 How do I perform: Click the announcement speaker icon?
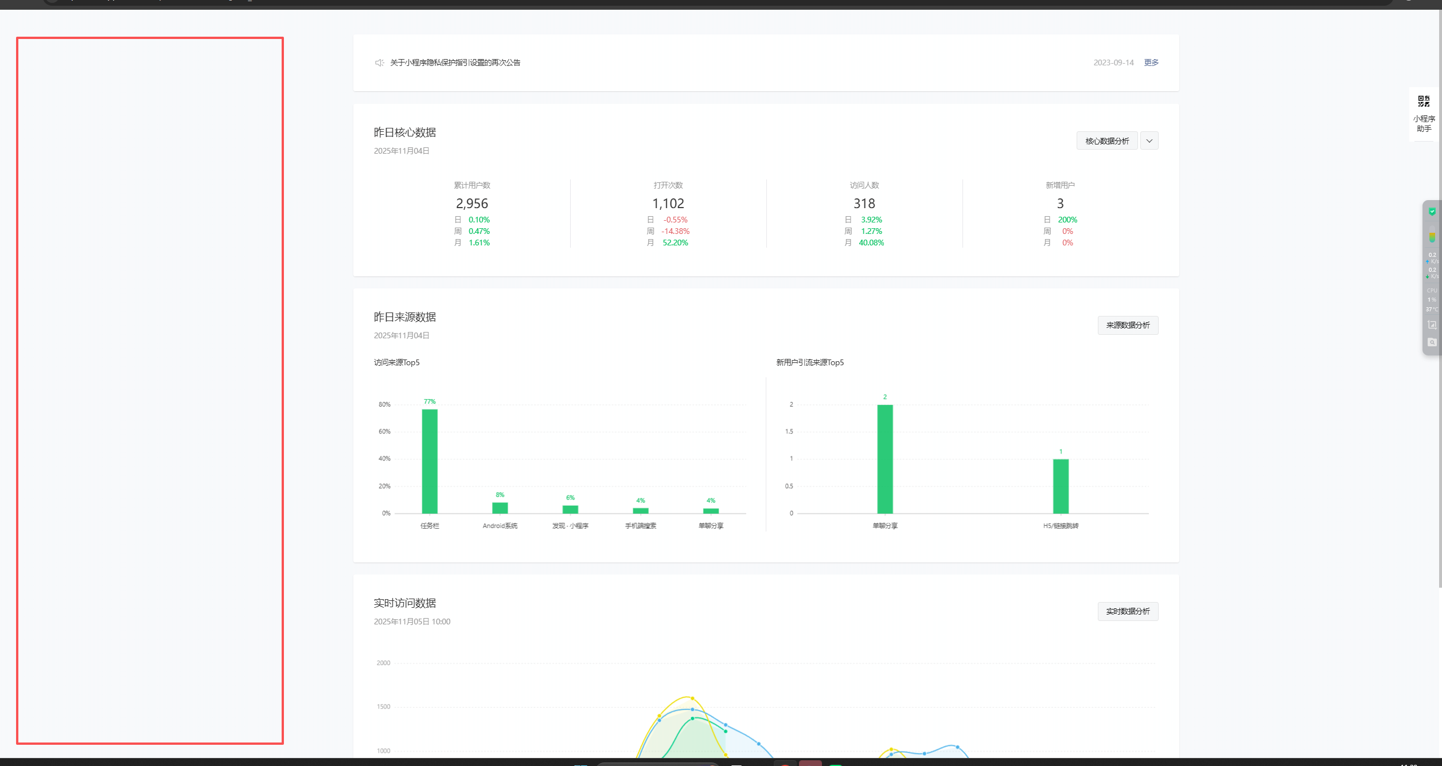click(379, 62)
